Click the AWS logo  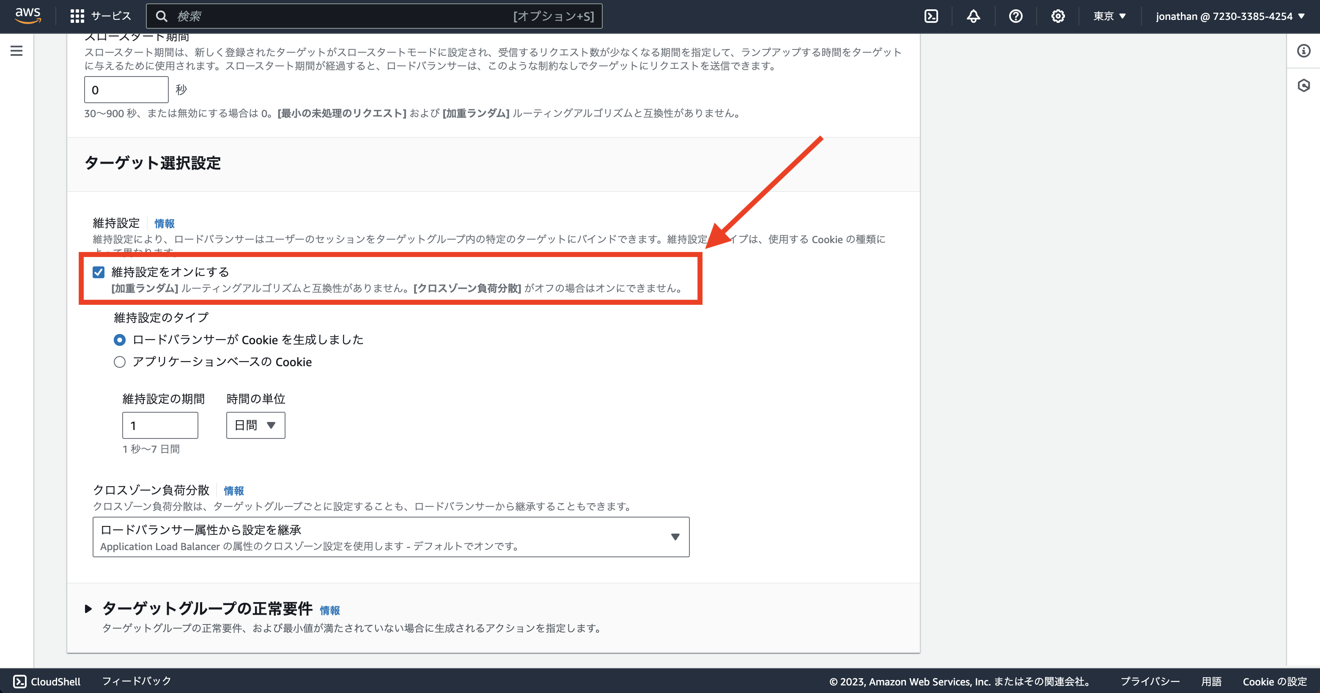tap(28, 15)
